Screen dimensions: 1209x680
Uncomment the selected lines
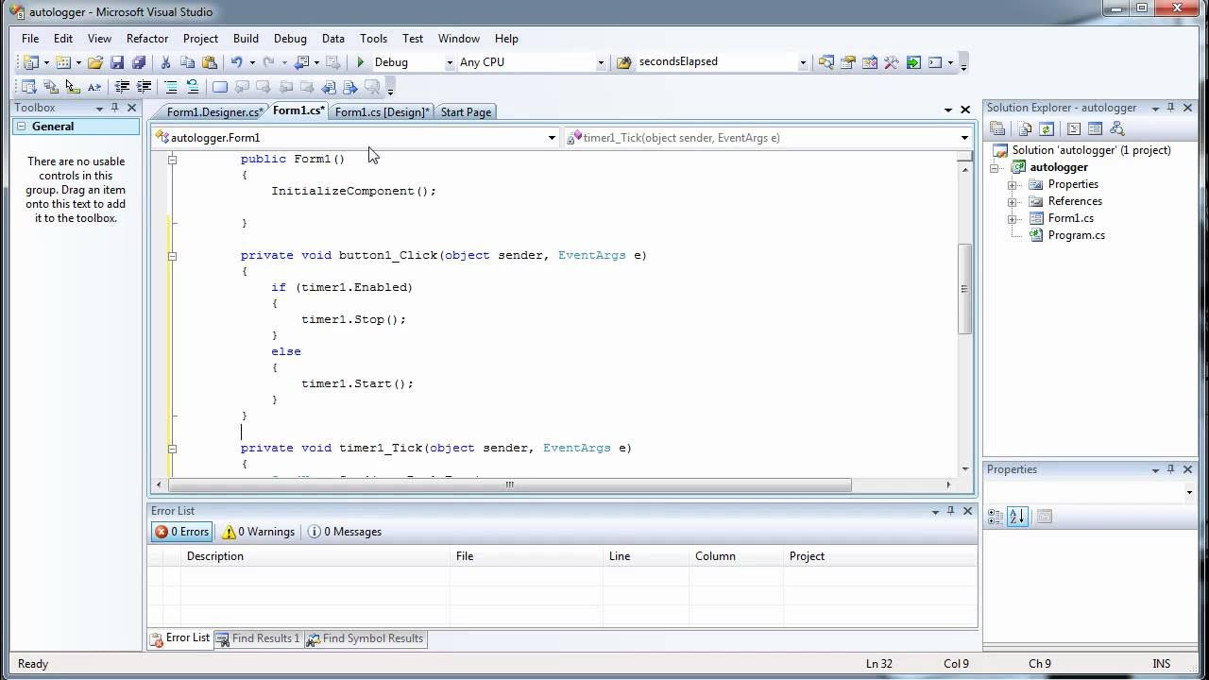(193, 87)
